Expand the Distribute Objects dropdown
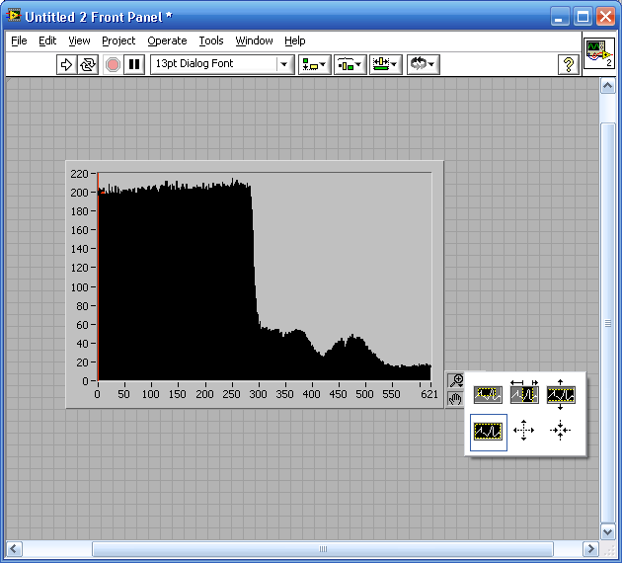The width and height of the screenshot is (622, 563). (350, 64)
